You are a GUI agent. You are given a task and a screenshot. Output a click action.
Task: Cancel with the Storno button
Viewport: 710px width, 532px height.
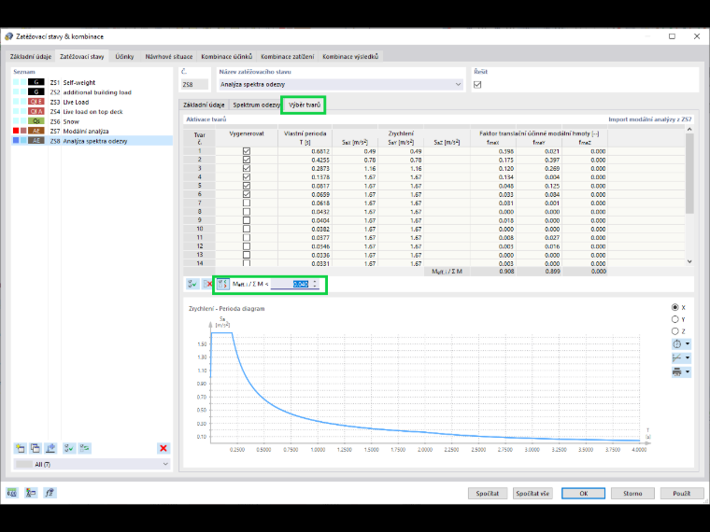click(632, 493)
